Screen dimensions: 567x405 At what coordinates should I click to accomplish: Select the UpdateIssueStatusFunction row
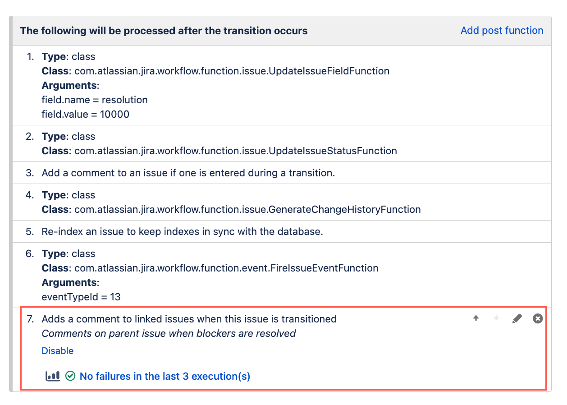(x=282, y=143)
